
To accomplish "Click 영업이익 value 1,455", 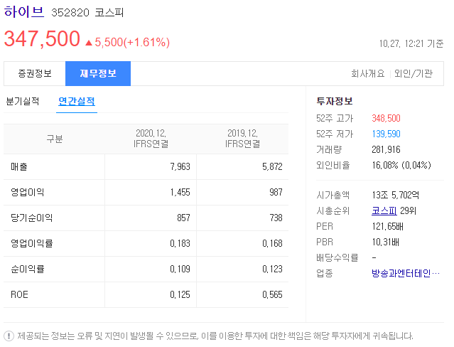I will [x=180, y=192].
